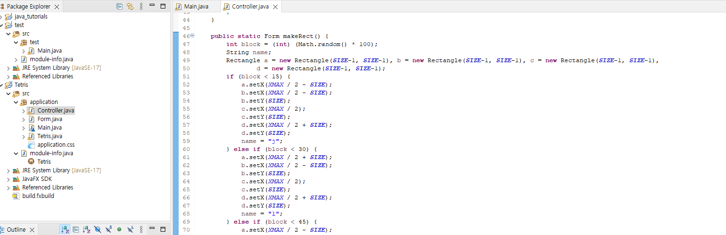Expand the JavaFX SDK library node
Viewport: 726px width, 235px height.
tap(9, 179)
